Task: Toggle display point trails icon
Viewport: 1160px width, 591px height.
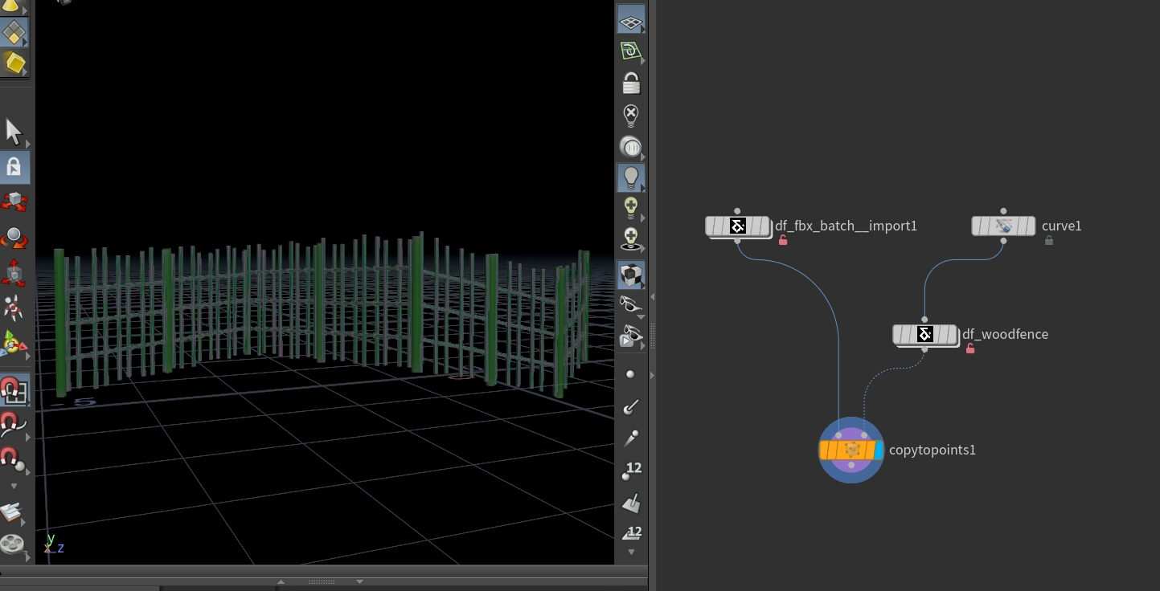Action: (x=631, y=438)
